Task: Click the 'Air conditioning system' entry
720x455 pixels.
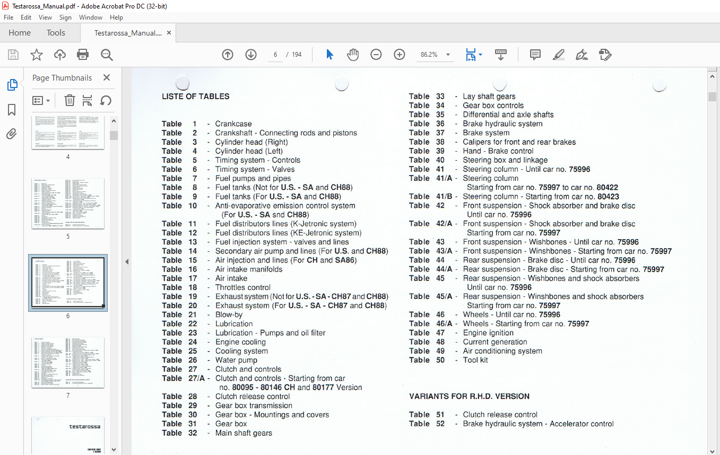Action: 502,351
